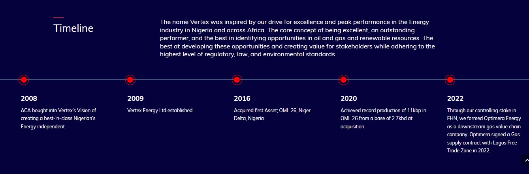This screenshot has height=174, width=529.
Task: Click the 2016 year label
Action: point(242,98)
